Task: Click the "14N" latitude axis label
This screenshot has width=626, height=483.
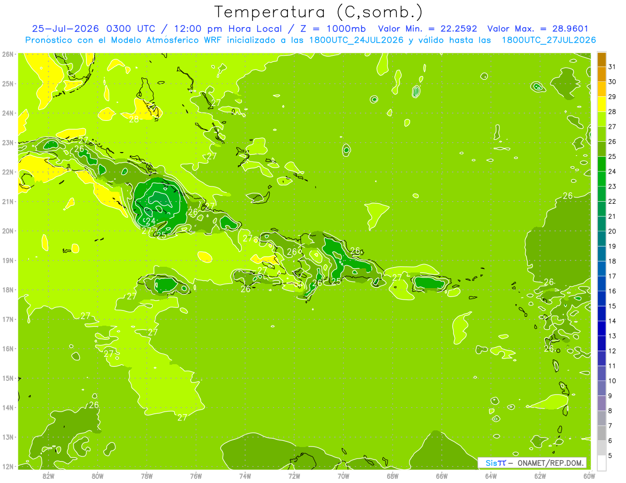Action: 7,407
